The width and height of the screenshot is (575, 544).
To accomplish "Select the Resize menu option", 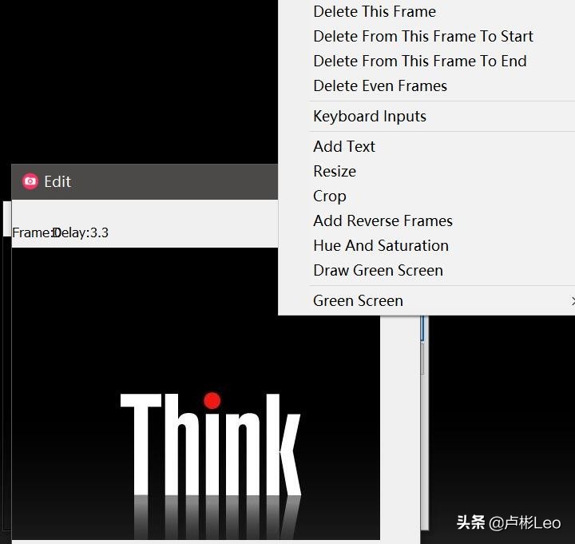I will tap(426, 171).
